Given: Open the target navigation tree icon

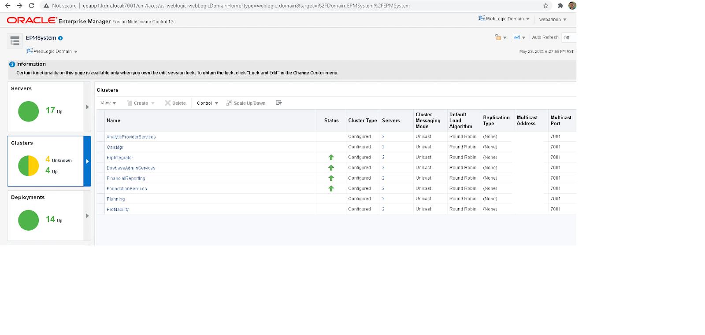Looking at the screenshot, I should click(x=15, y=41).
